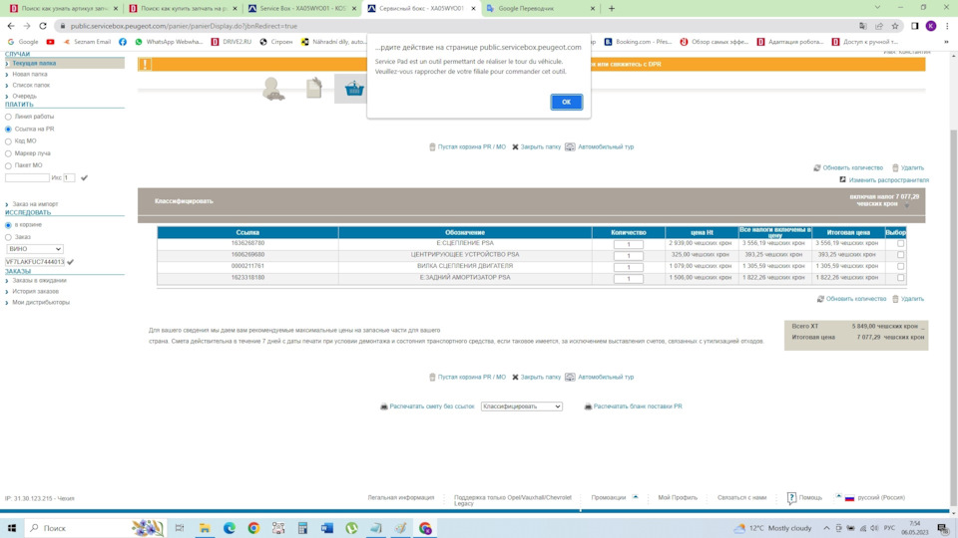
Task: Open Очередь in sidebar
Action: [x=24, y=96]
